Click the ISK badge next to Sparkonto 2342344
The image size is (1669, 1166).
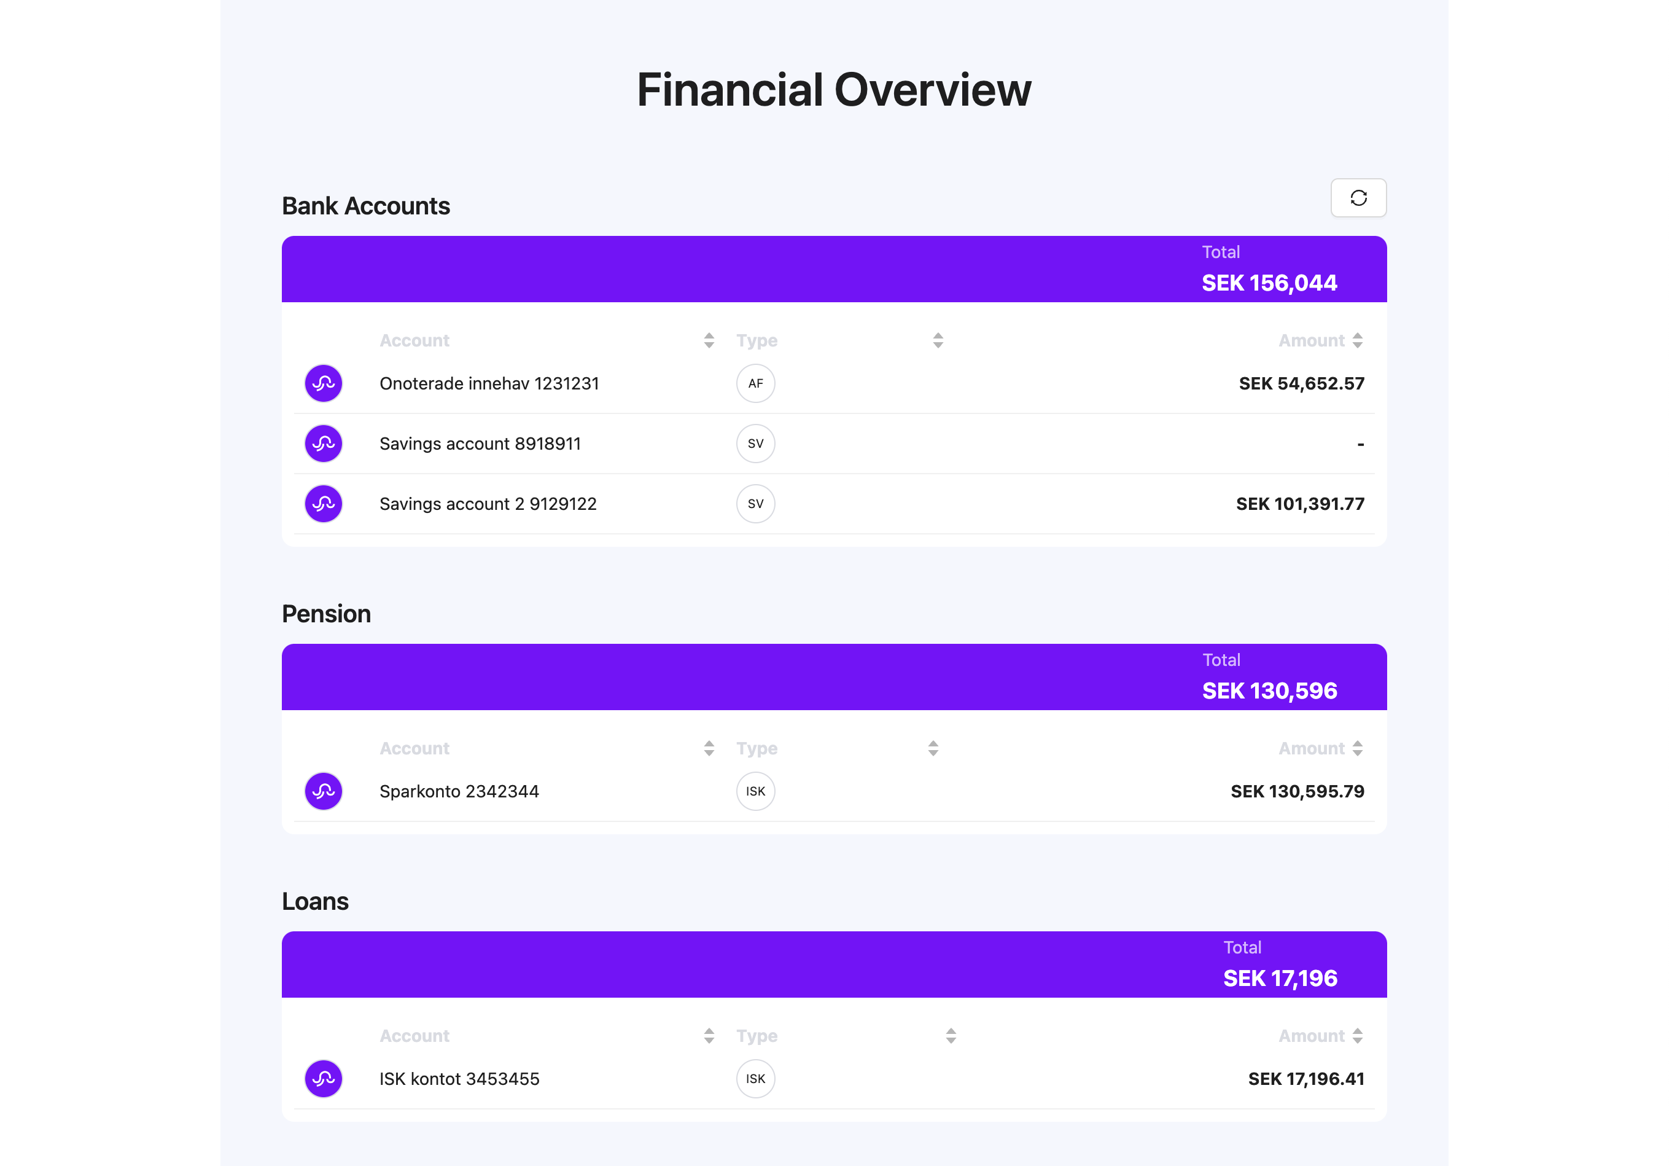(x=755, y=791)
